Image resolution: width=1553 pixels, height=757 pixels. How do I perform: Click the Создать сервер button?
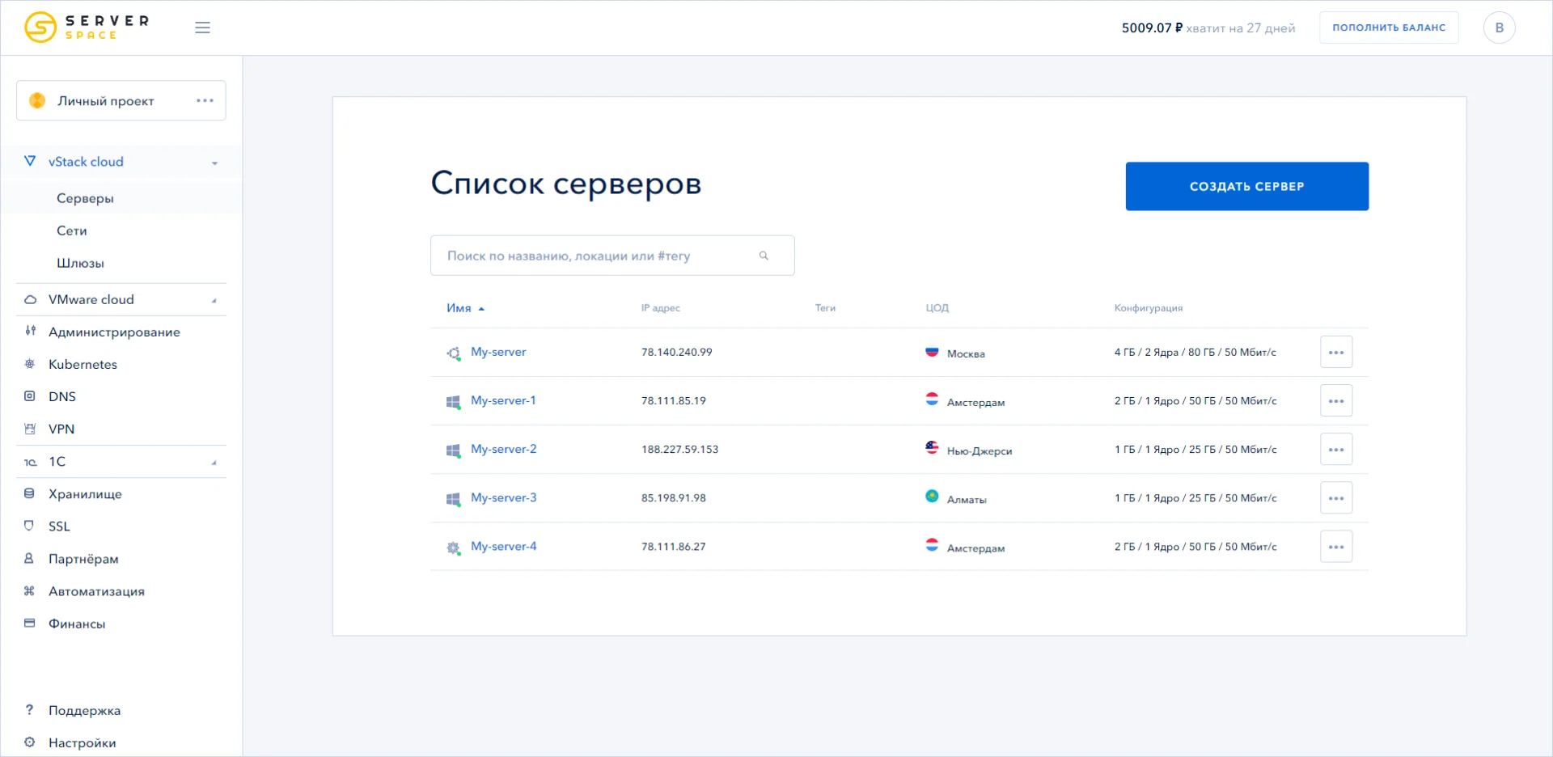point(1246,186)
